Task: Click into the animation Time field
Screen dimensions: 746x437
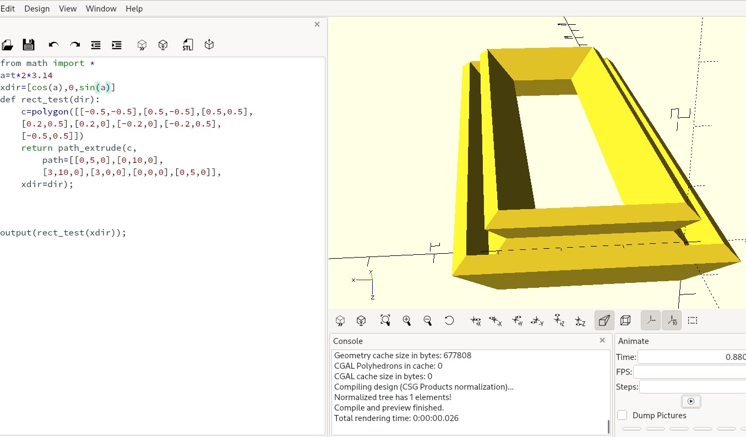Action: (x=691, y=357)
